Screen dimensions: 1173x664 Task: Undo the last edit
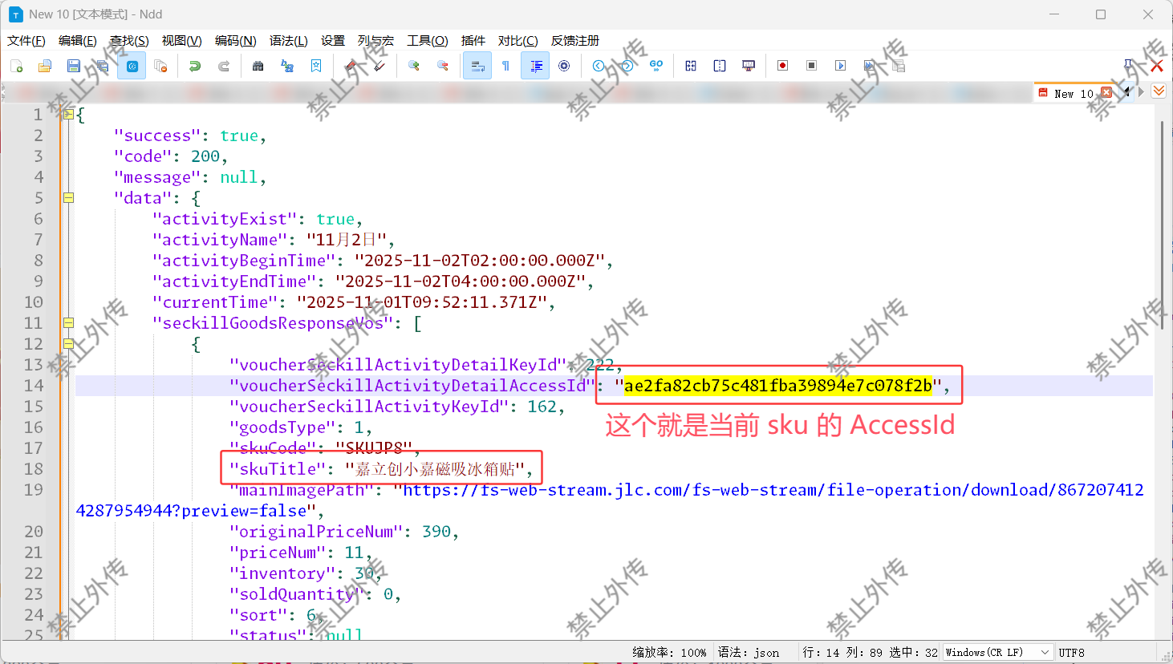pyautogui.click(x=195, y=66)
